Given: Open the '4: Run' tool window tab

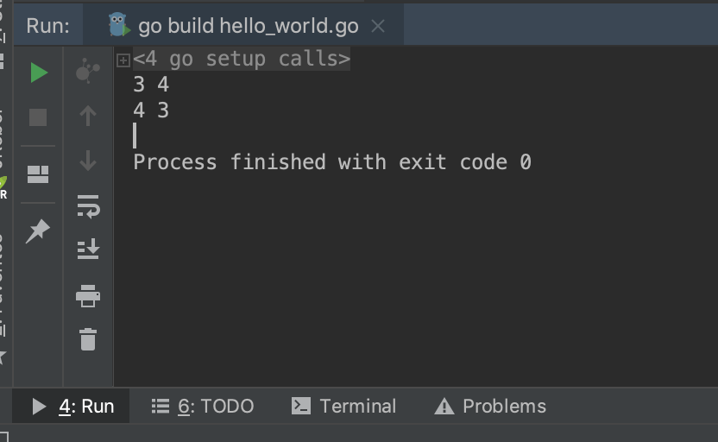Looking at the screenshot, I should [x=73, y=406].
